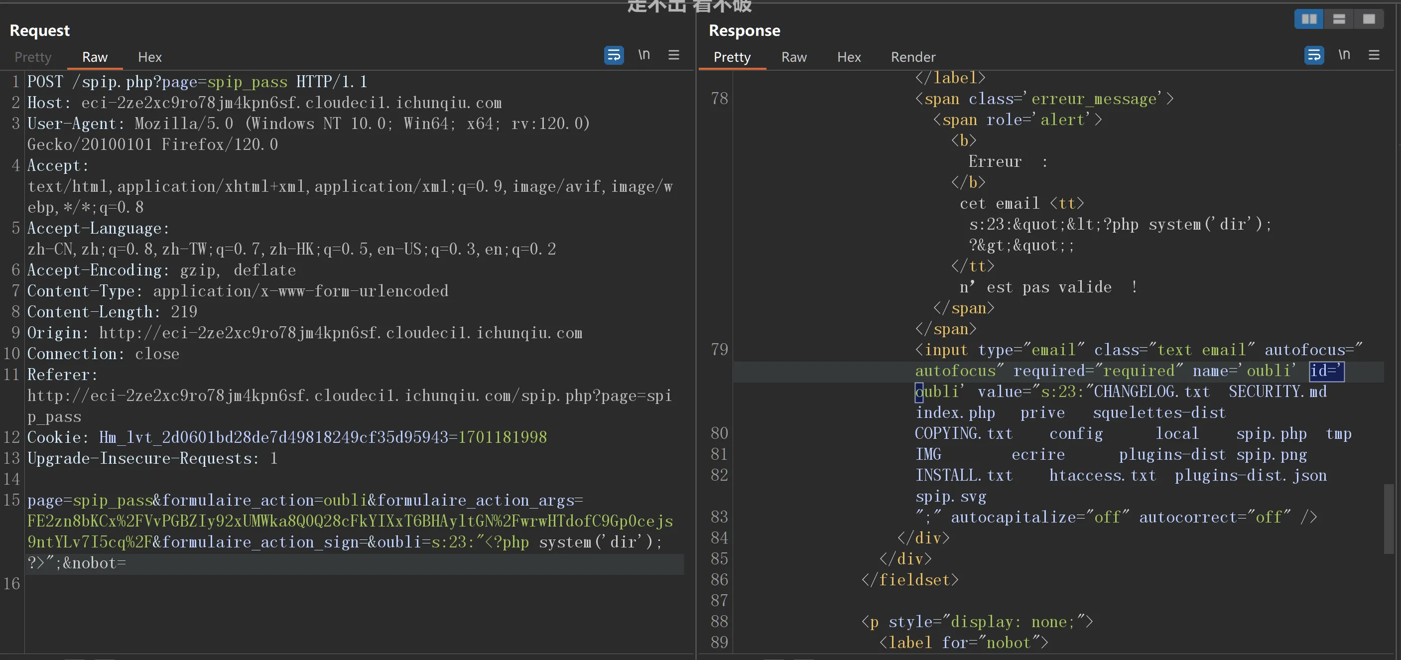The height and width of the screenshot is (660, 1401).
Task: Click the Origin header line
Action: click(305, 333)
